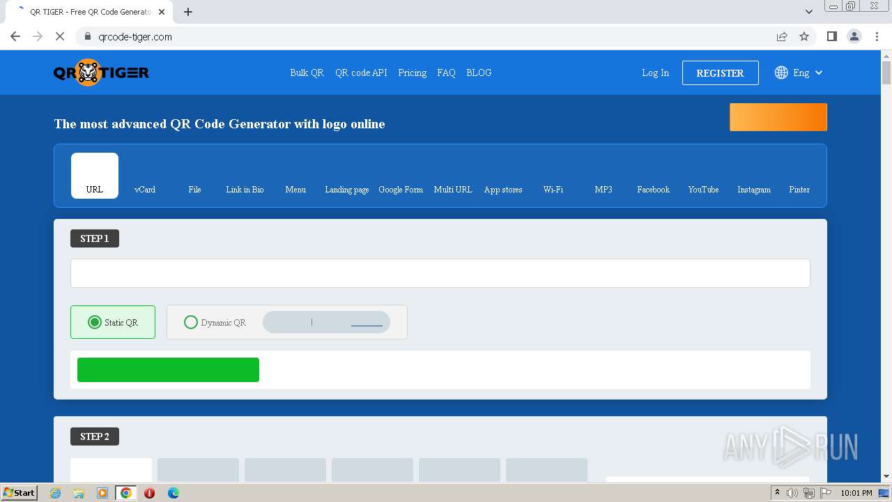The height and width of the screenshot is (502, 892).
Task: Open Internet Explorer from the taskbar
Action: pos(55,493)
